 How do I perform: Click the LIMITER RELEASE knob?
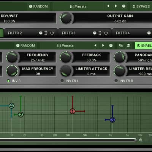click(x=120, y=71)
